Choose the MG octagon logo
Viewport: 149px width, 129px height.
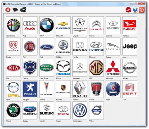(97, 68)
